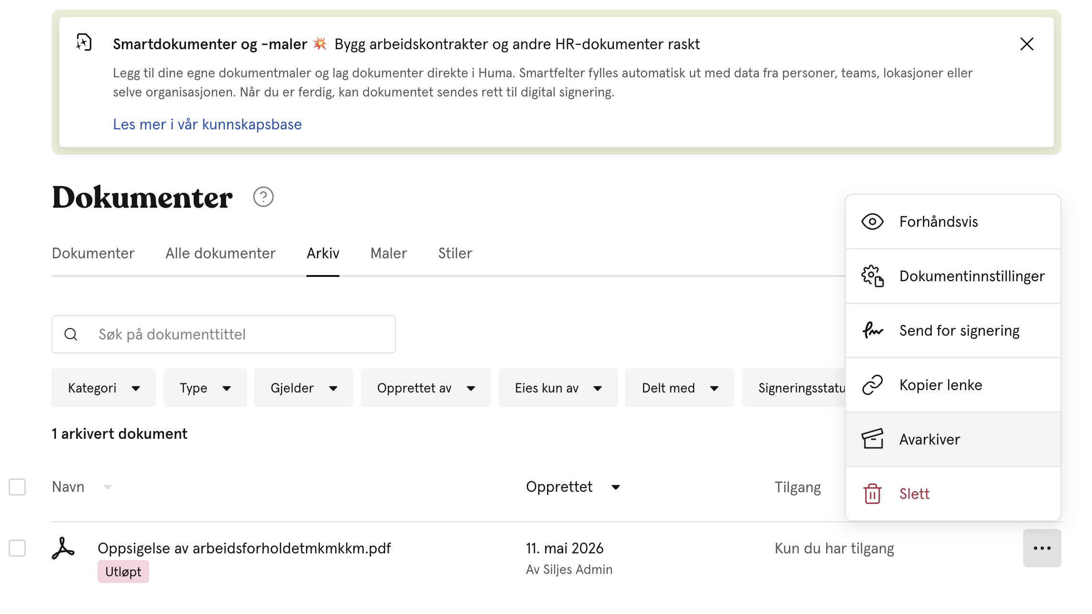The width and height of the screenshot is (1092, 614).
Task: Select Send for signering menu item
Action: (953, 330)
